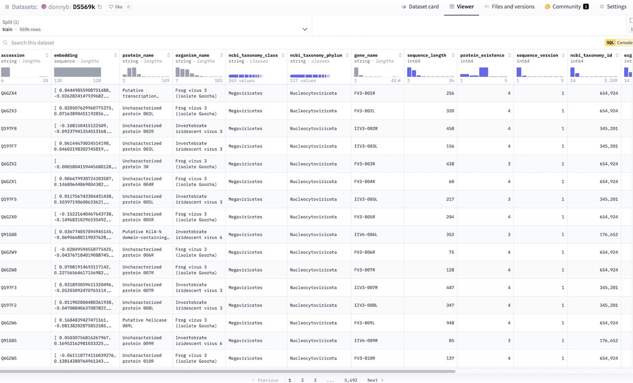Screen dimensions: 633x383
Task: Sort by the sequence_version column
Action: 563,55
